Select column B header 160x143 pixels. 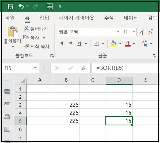tap(66, 80)
